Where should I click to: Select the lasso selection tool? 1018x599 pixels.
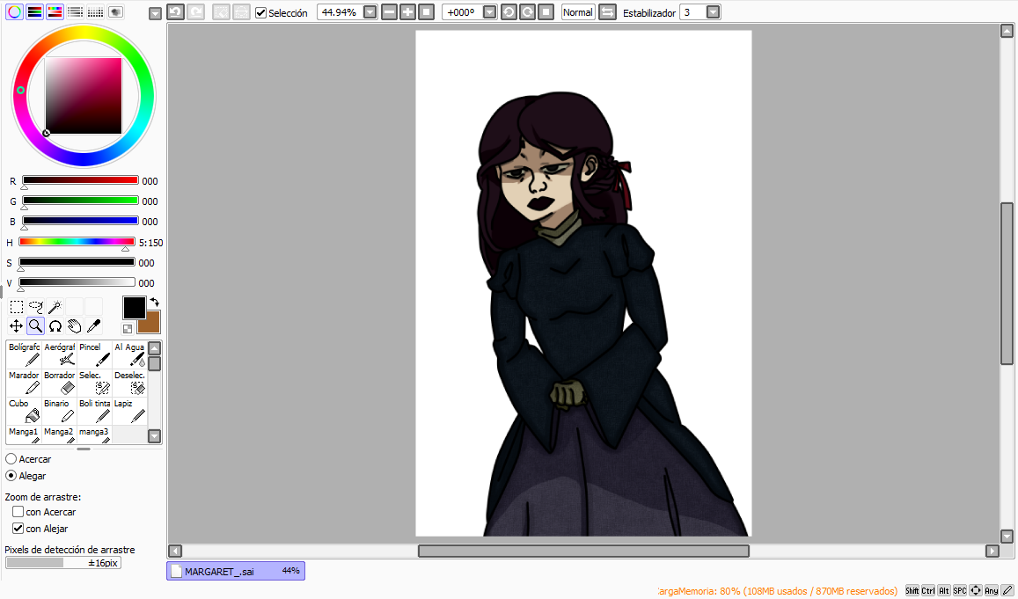click(x=36, y=307)
